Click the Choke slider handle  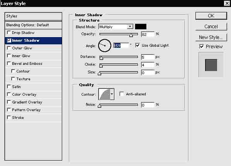click(x=101, y=66)
